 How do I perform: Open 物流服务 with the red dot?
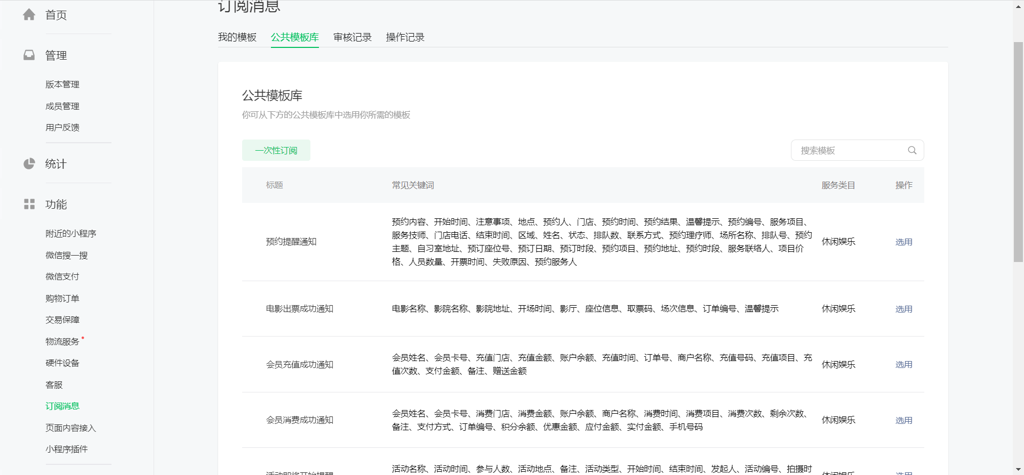62,341
